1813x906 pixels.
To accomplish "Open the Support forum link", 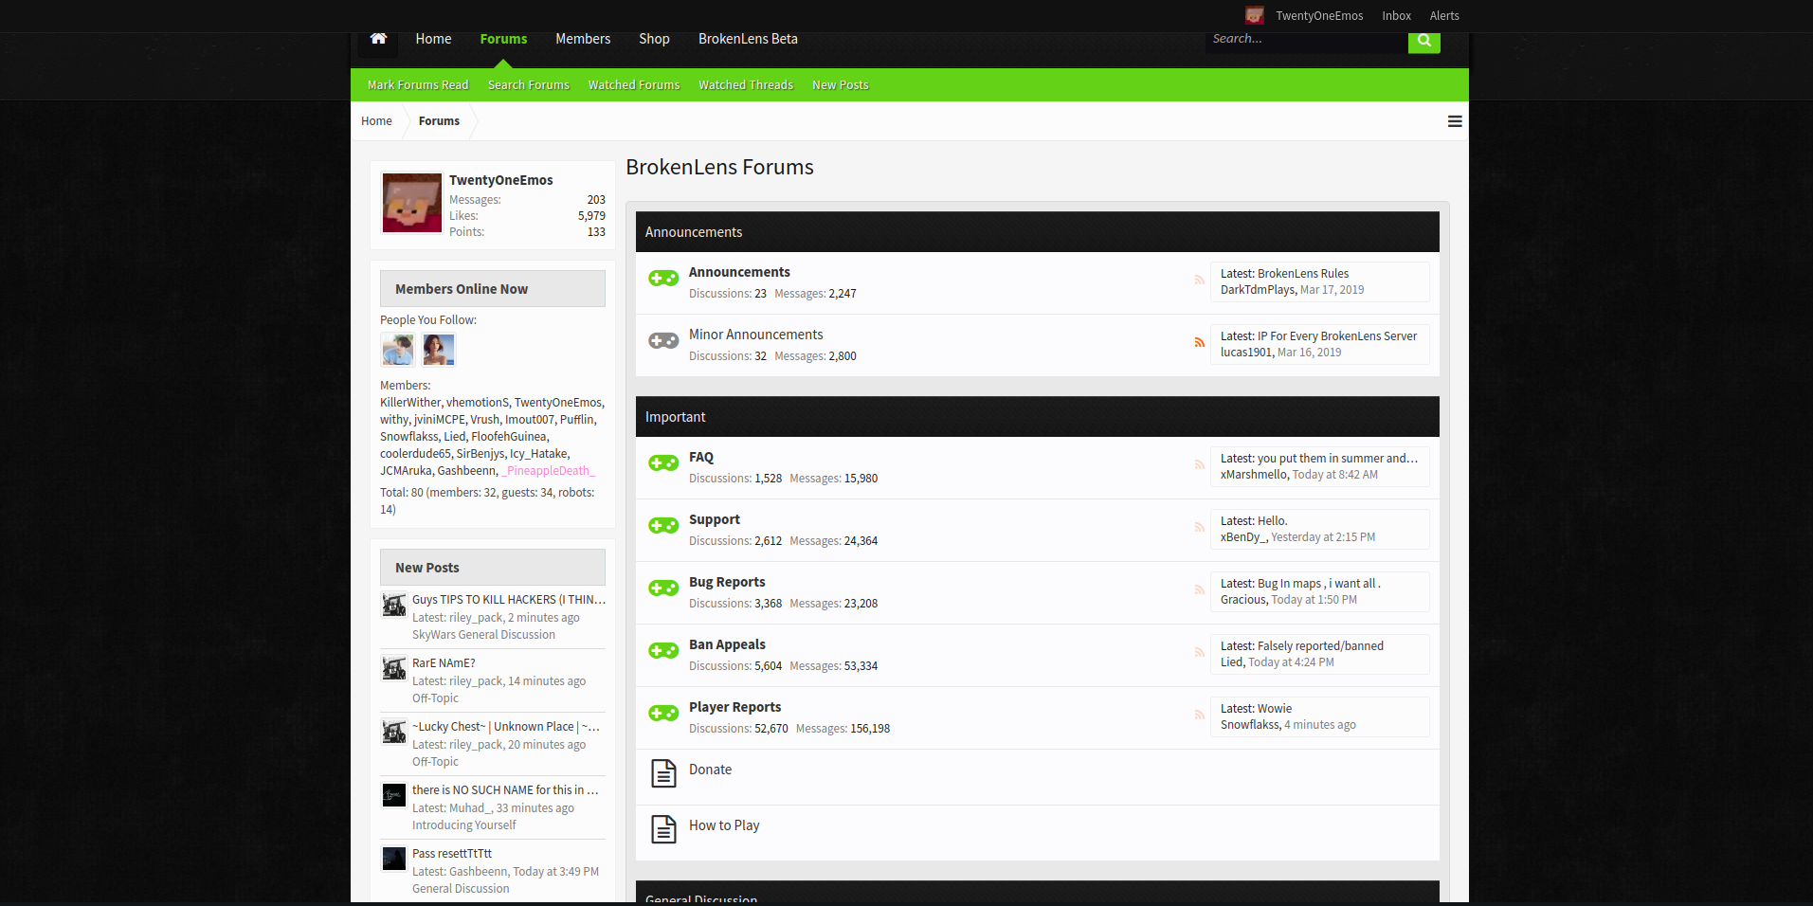I will 715,519.
